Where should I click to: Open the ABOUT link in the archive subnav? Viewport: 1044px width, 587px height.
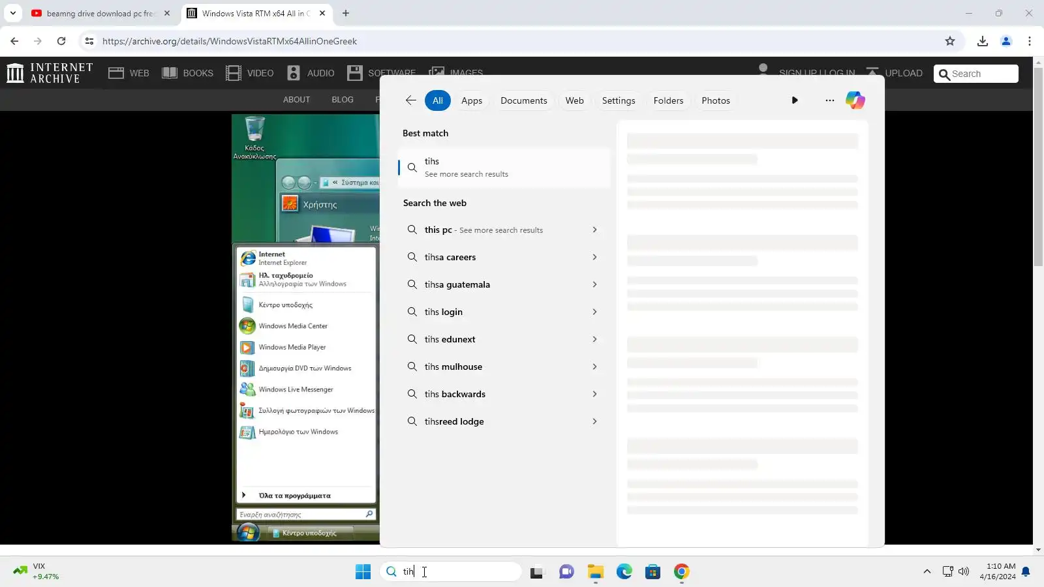click(x=296, y=100)
